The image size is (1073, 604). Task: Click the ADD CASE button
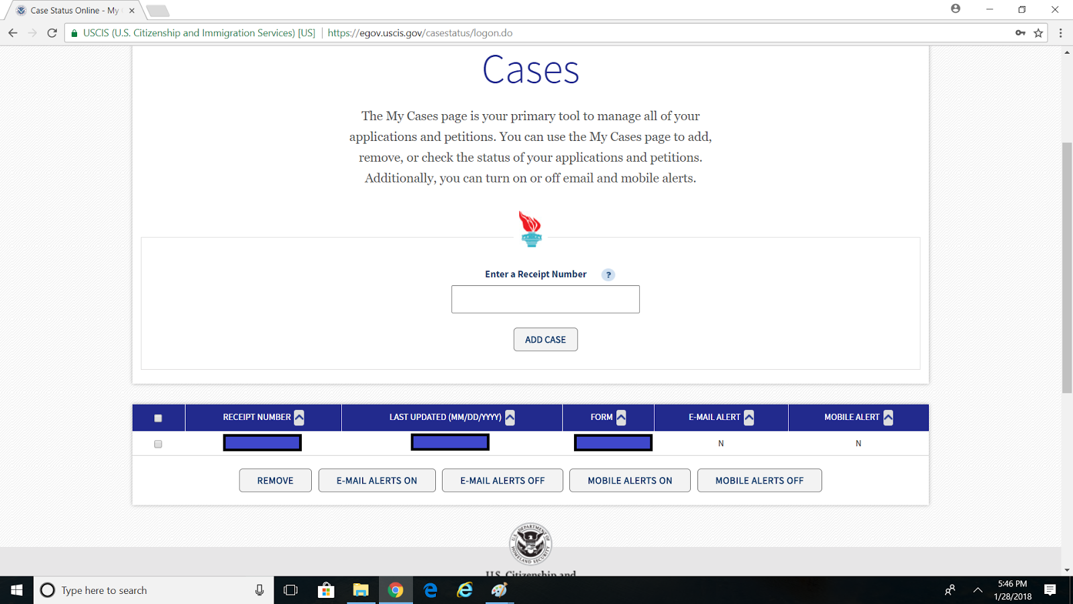[x=546, y=340]
